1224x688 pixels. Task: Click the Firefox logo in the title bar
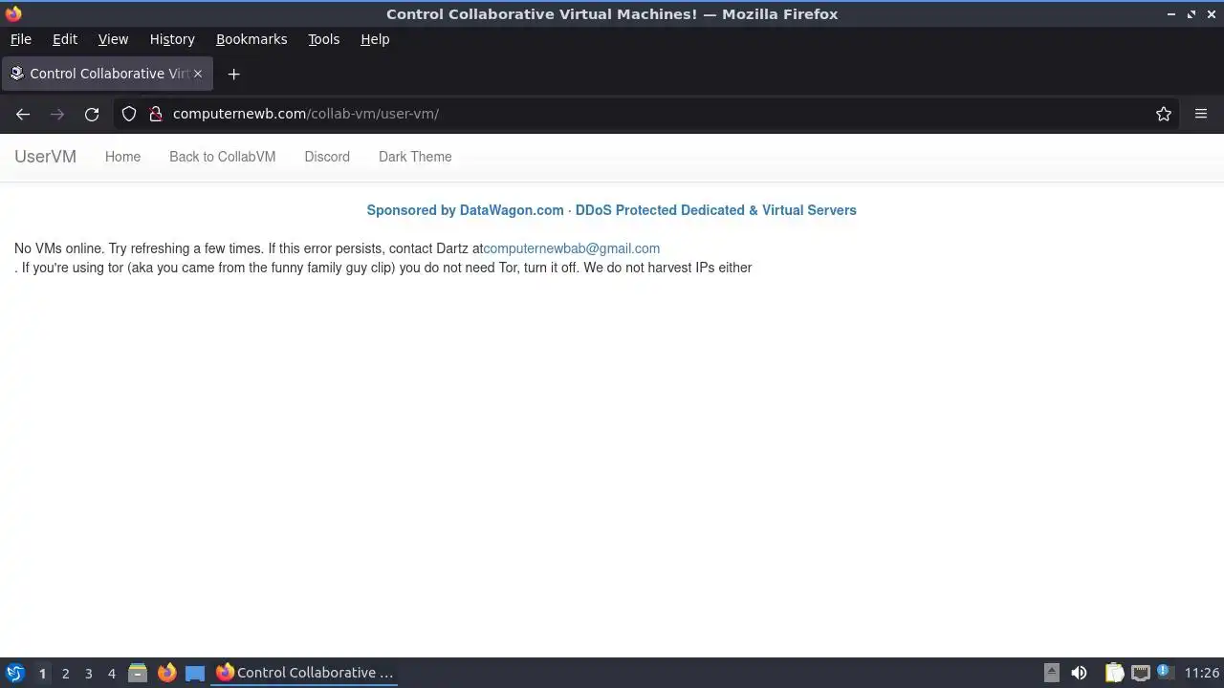pyautogui.click(x=13, y=13)
